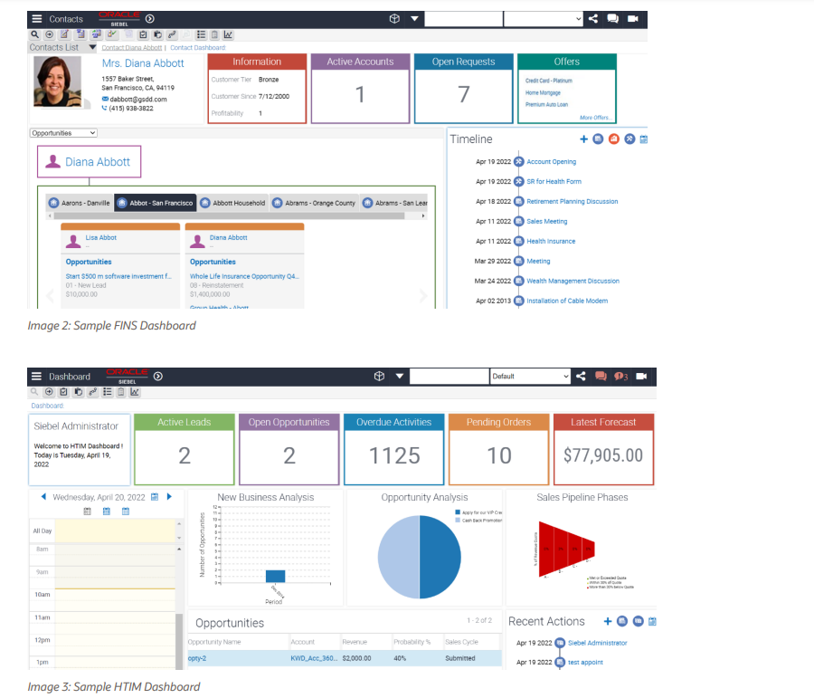Select Abrams - Orange County tab

[x=314, y=203]
